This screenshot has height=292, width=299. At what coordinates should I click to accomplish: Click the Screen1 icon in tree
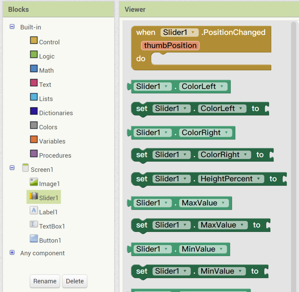[x=26, y=168]
